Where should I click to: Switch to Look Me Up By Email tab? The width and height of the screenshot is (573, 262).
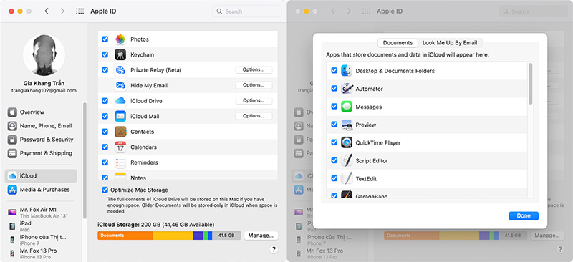pos(450,43)
